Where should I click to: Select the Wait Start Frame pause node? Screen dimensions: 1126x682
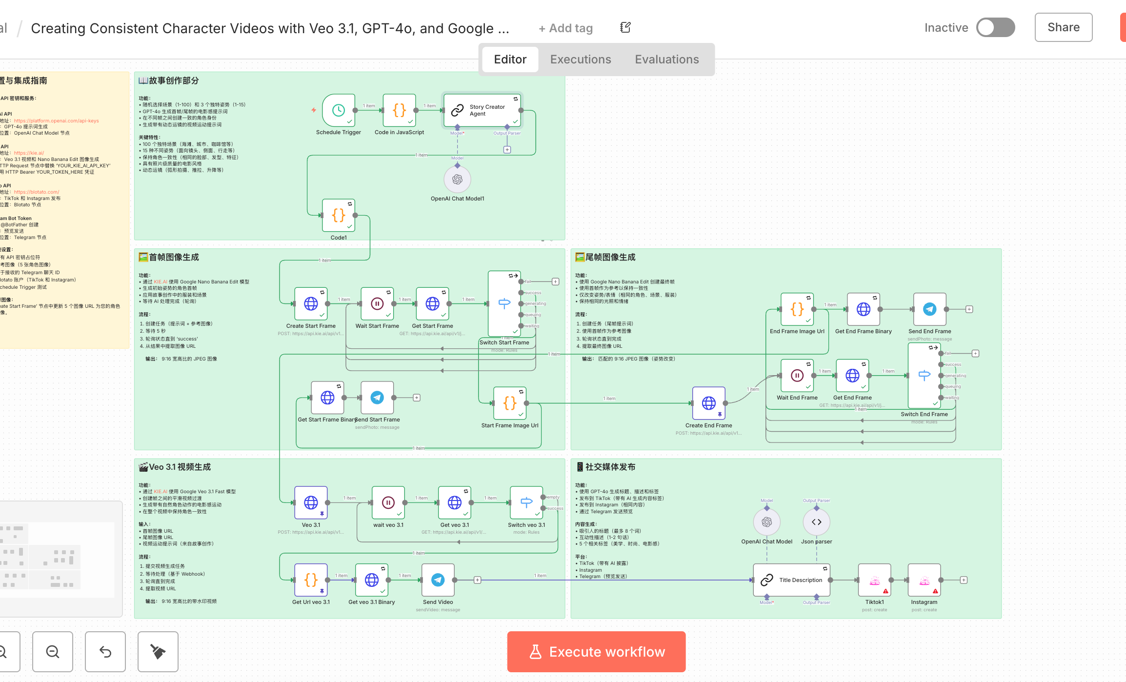(x=377, y=304)
